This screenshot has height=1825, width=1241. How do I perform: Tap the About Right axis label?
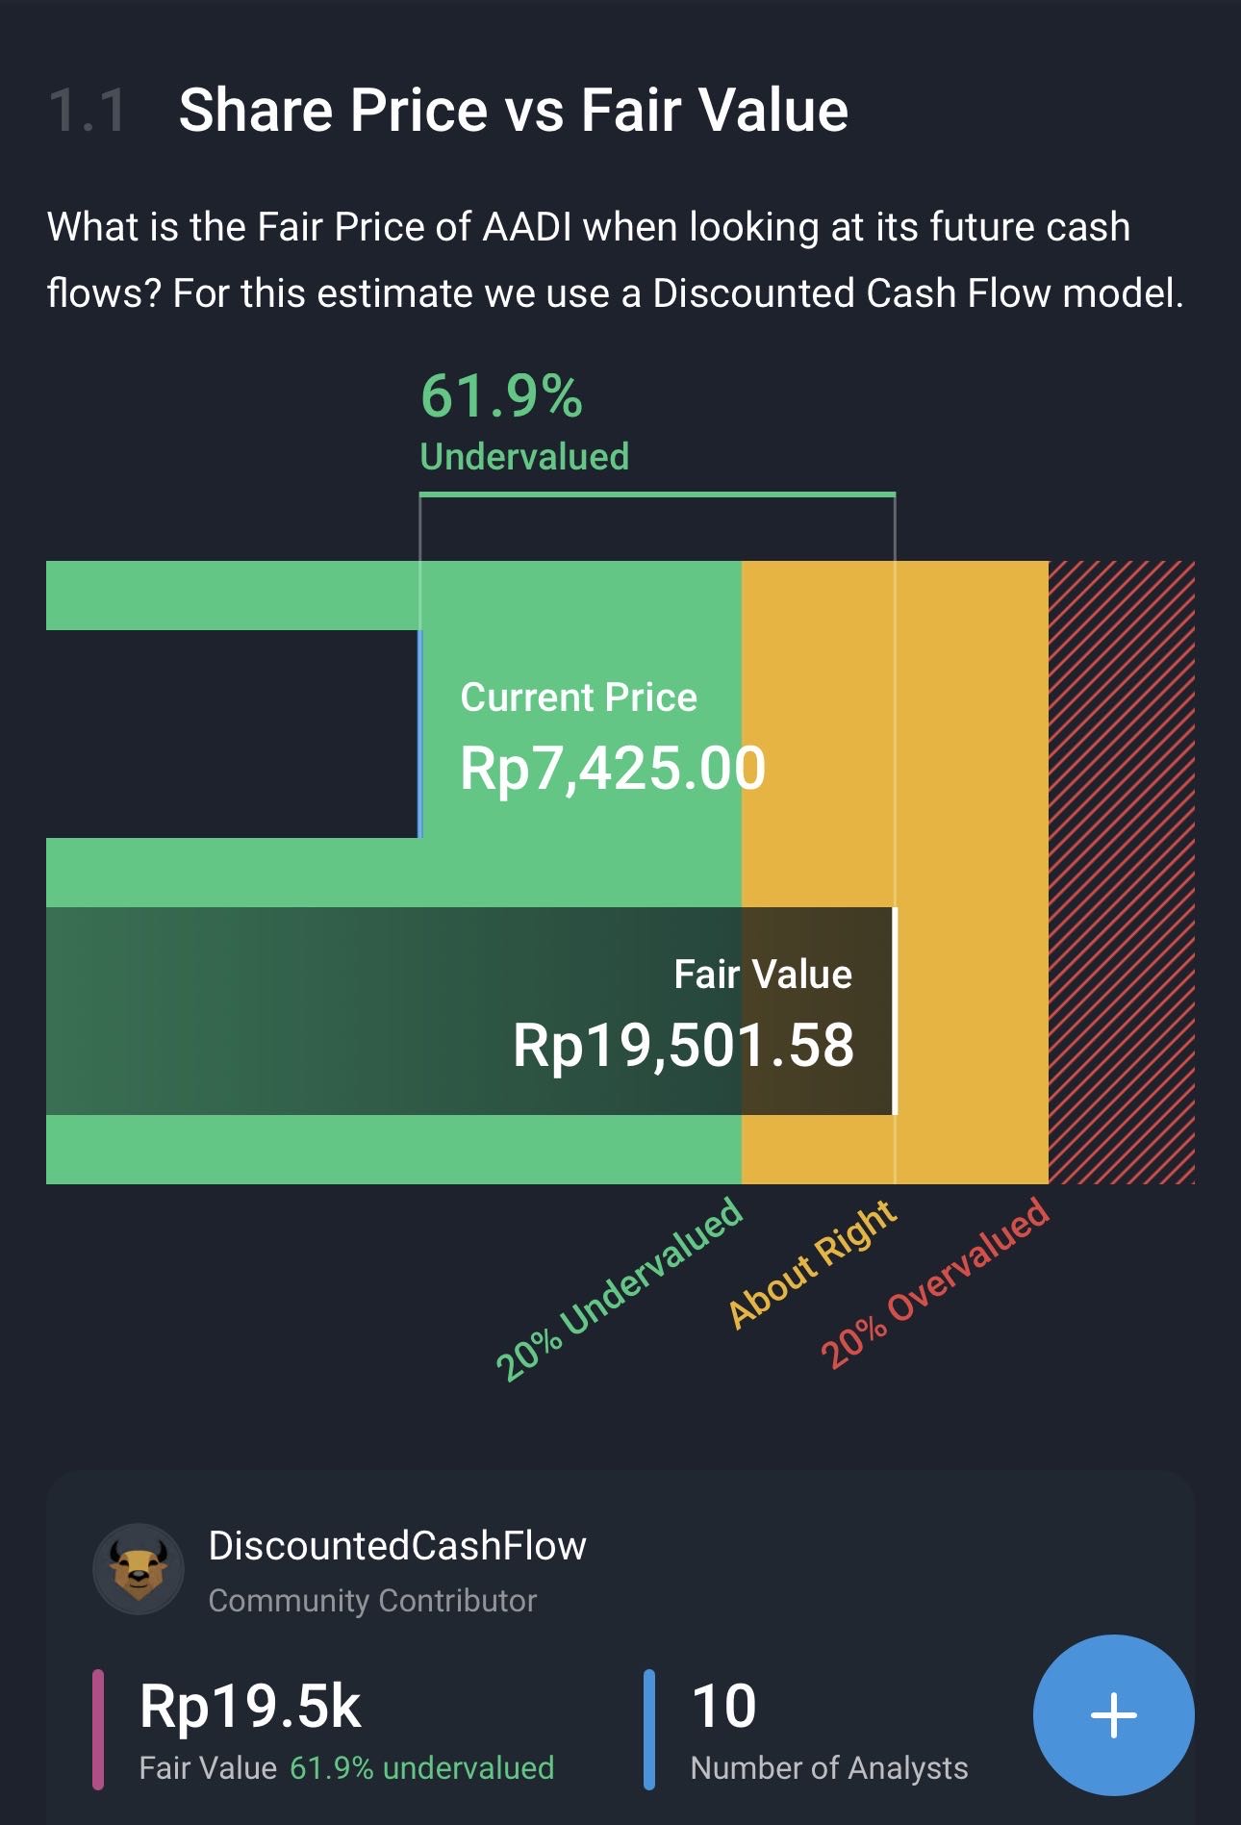tap(813, 1264)
